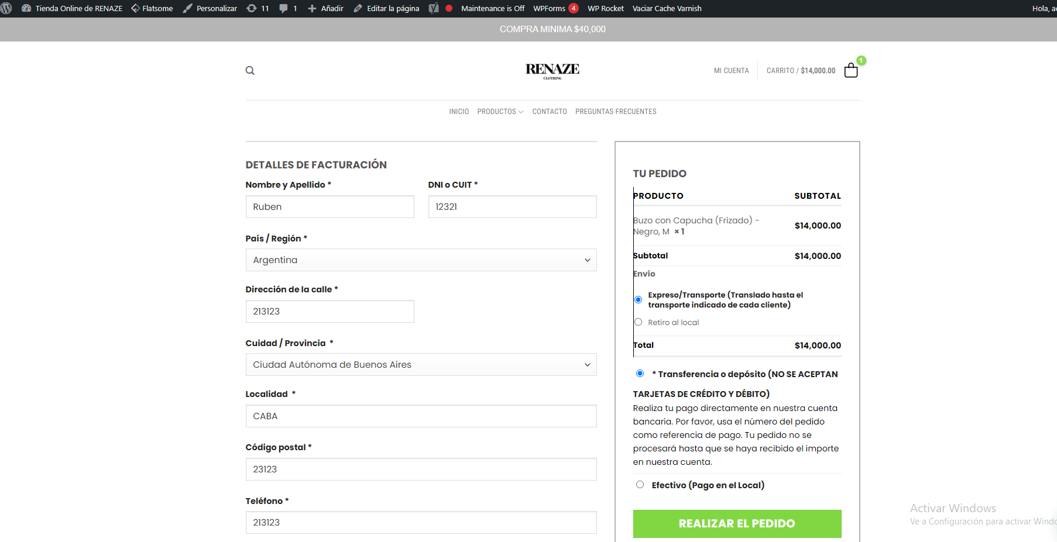Viewport: 1057px width, 542px height.
Task: Click the Total amount $14,000.00
Action: tap(818, 346)
